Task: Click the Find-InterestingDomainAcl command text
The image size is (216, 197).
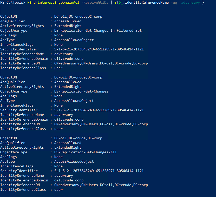Action: pos(53,3)
